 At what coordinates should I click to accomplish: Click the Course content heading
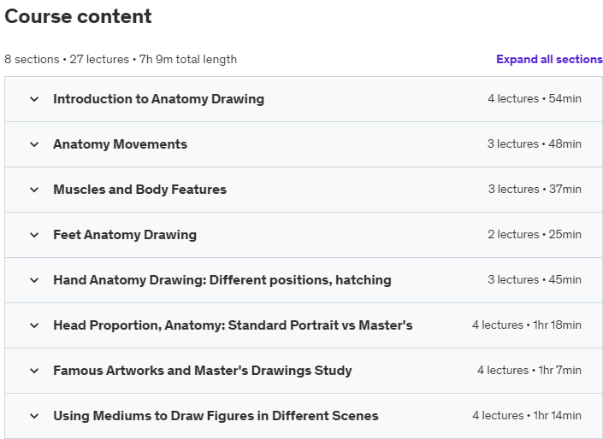(78, 16)
